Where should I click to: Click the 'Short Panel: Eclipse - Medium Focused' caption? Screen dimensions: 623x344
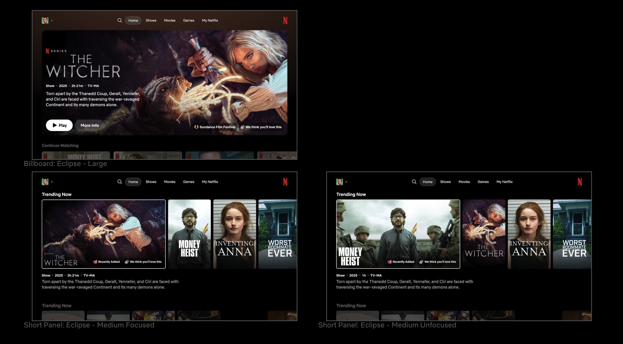tap(89, 325)
